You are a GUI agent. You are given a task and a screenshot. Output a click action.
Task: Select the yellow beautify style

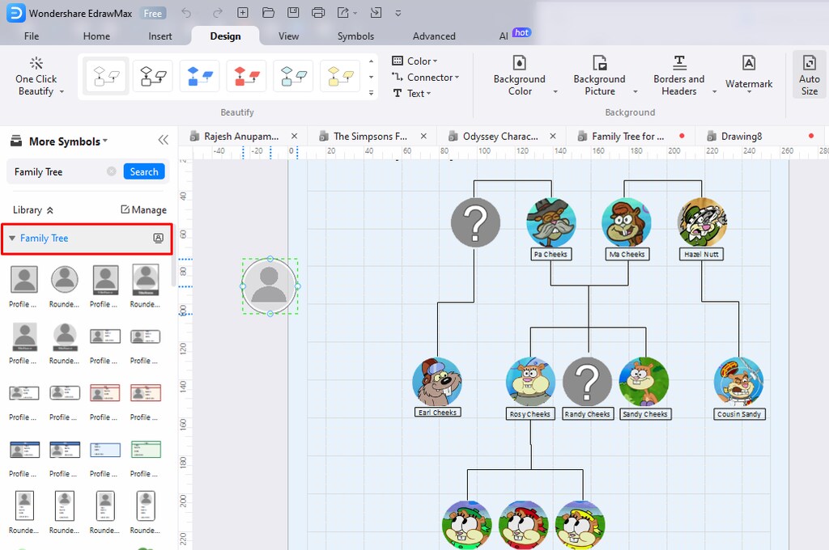[341, 76]
